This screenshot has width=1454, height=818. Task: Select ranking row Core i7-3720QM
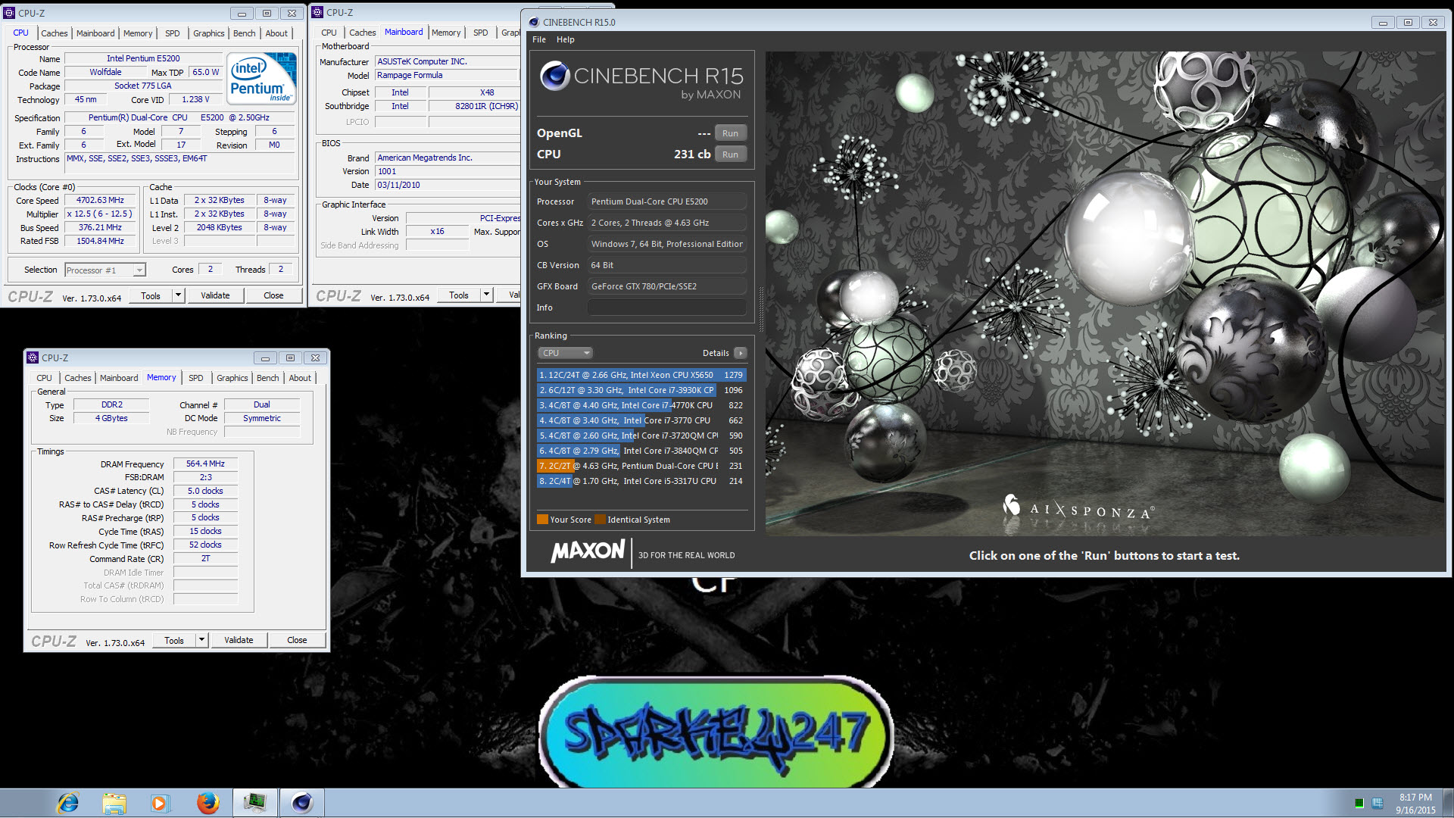[x=641, y=436]
